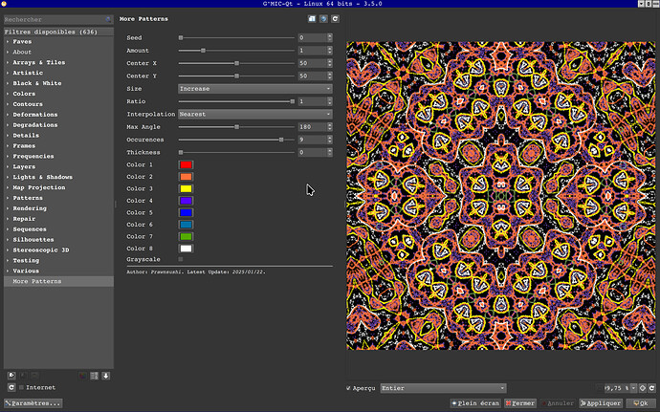The width and height of the screenshot is (660, 412).
Task: Click the update filters refresh icon beside Internet
Action: 11,388
